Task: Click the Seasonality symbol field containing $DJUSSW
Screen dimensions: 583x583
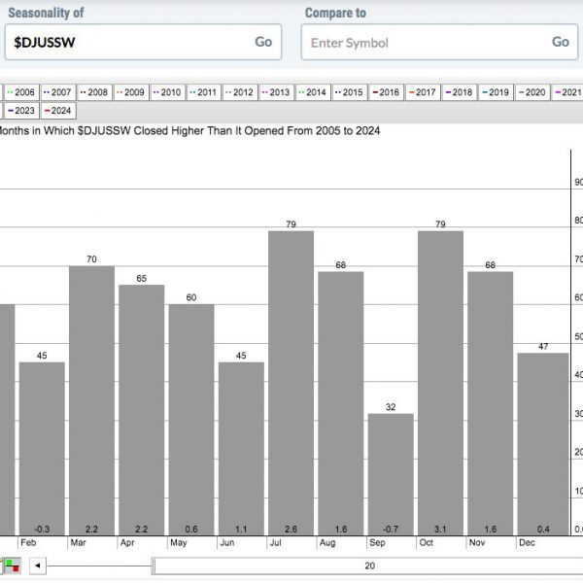Action: tap(143, 42)
